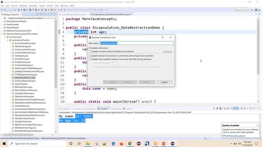Switch to the Console tab
Image resolution: width=262 pixels, height=147 pixels.
[x=103, y=109]
